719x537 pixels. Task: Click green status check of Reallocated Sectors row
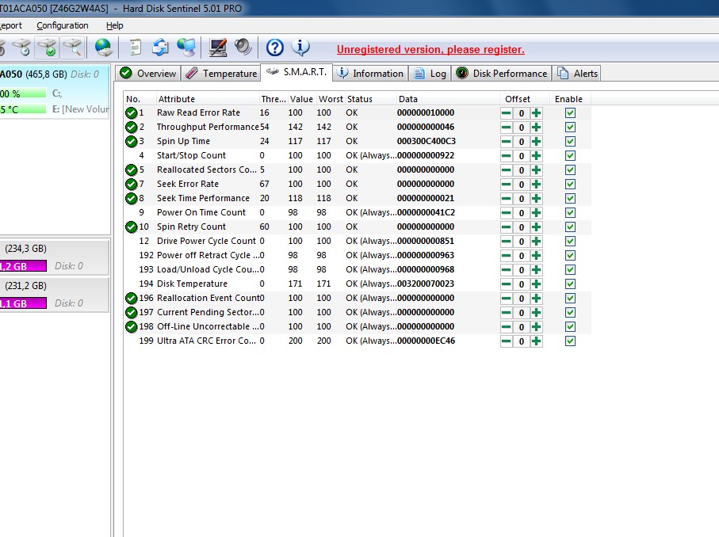131,170
